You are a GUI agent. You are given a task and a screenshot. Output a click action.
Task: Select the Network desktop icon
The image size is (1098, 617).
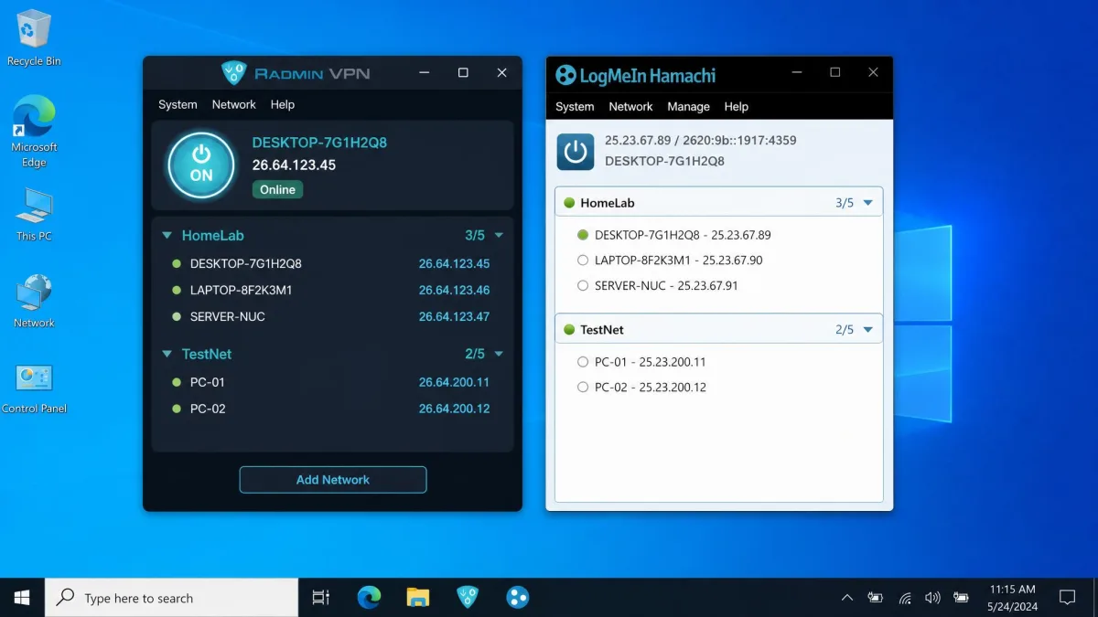[x=34, y=301]
